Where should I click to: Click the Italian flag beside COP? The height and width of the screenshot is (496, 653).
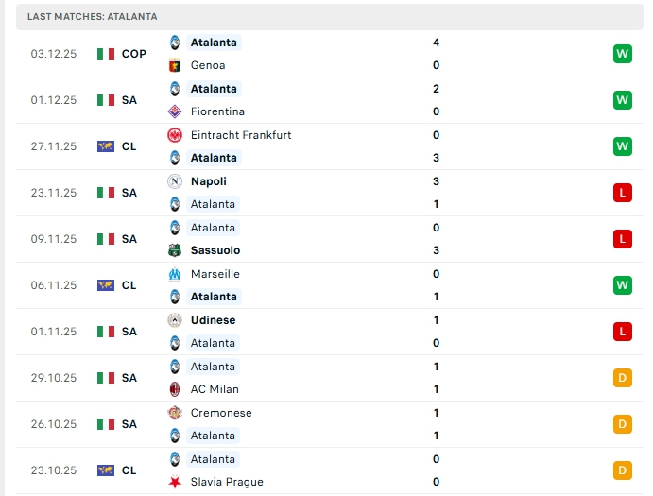pos(106,54)
